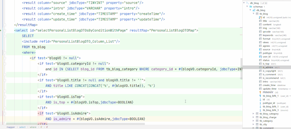The width and height of the screenshot is (291, 129).
Task: Click the tb_blog_charge table icon
Action: point(257,117)
